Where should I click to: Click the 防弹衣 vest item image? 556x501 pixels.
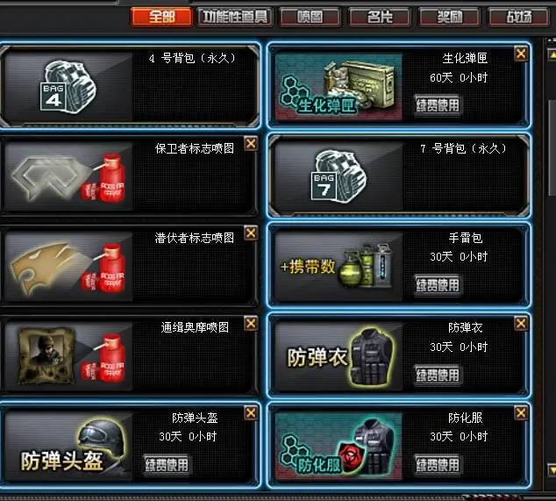(339, 356)
